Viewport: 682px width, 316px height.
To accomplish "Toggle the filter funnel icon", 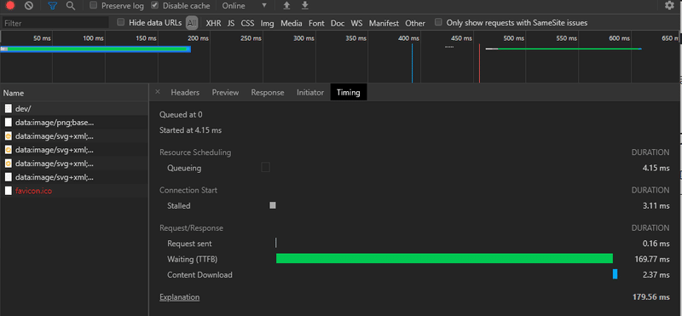I will (x=53, y=6).
